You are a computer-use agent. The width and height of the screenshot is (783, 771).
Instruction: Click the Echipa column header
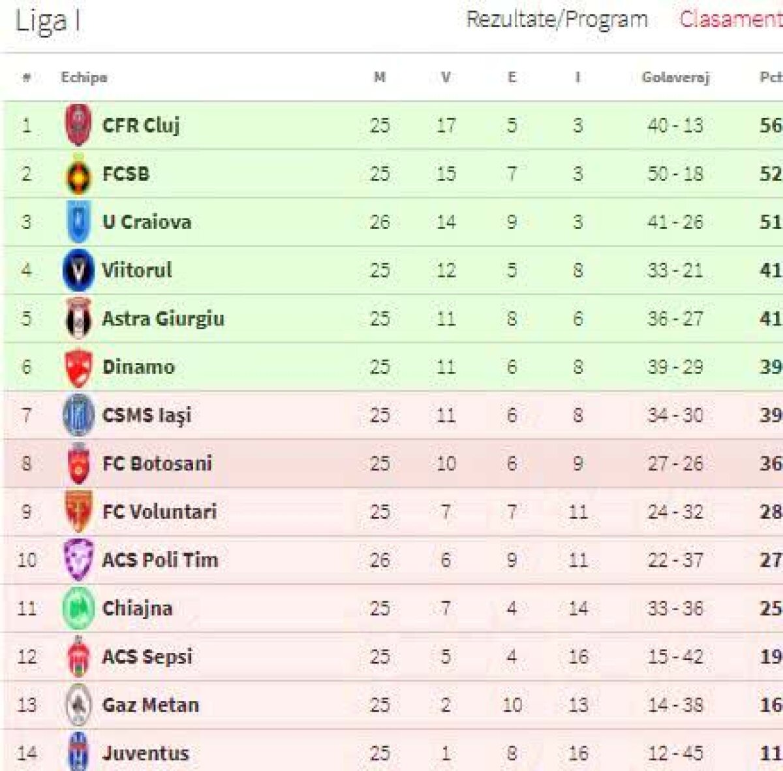[84, 78]
